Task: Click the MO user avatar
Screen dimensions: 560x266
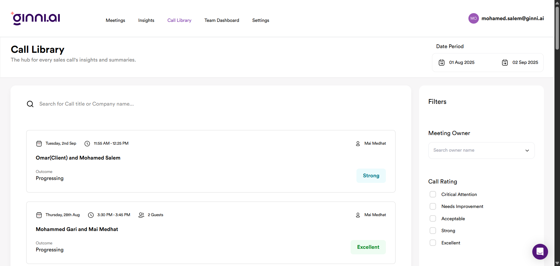Action: coord(473,18)
